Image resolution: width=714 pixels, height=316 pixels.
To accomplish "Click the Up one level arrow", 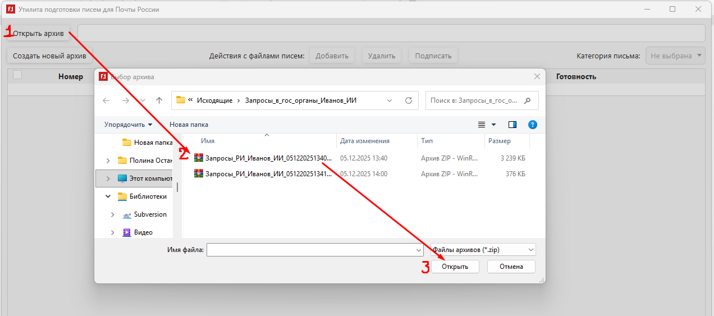I will coord(159,100).
